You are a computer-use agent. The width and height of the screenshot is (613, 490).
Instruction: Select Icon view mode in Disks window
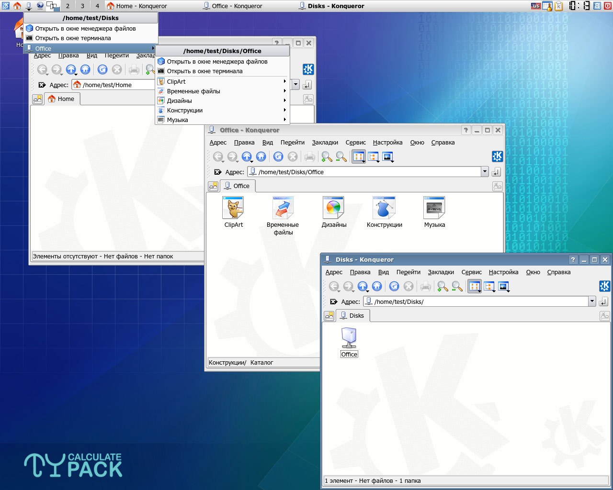(x=475, y=286)
